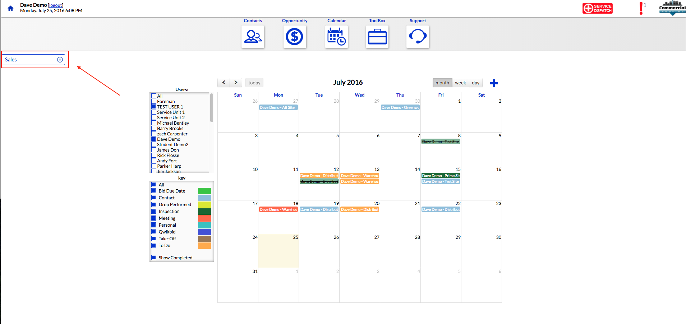Open the Contacts icon
Image resolution: width=686 pixels, height=324 pixels.
tap(253, 37)
